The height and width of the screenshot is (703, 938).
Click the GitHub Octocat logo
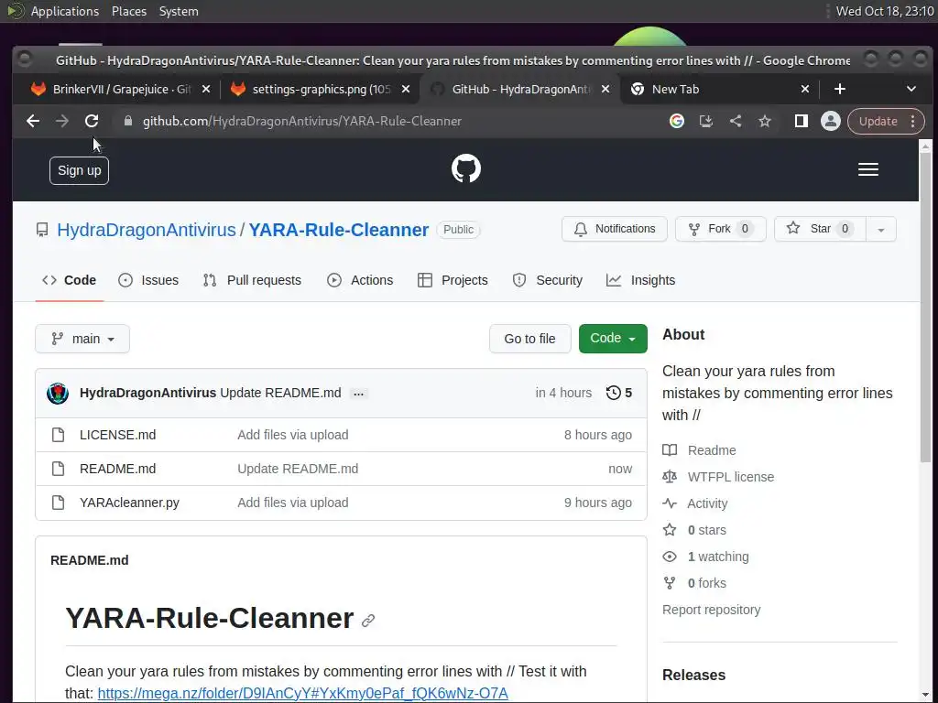point(466,168)
